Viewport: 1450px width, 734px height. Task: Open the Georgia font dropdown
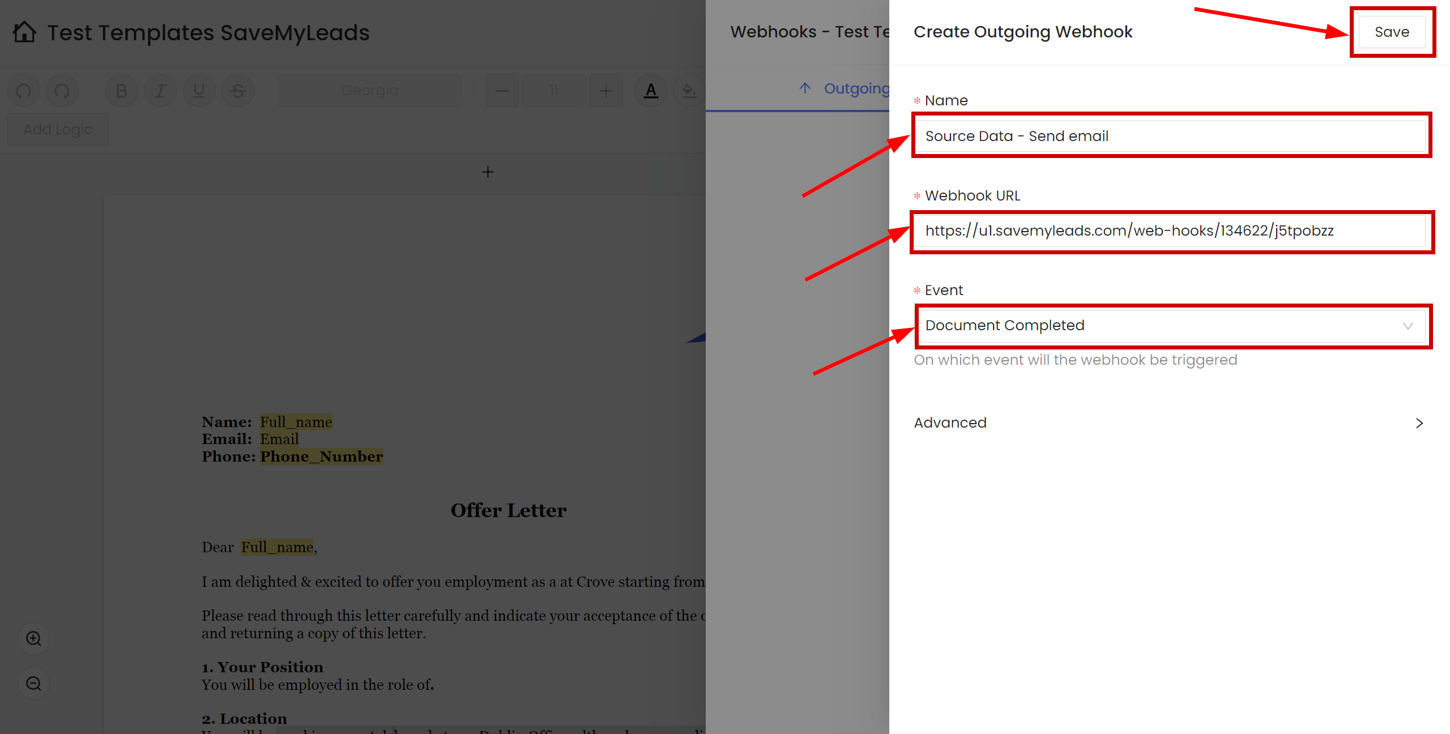[x=370, y=91]
